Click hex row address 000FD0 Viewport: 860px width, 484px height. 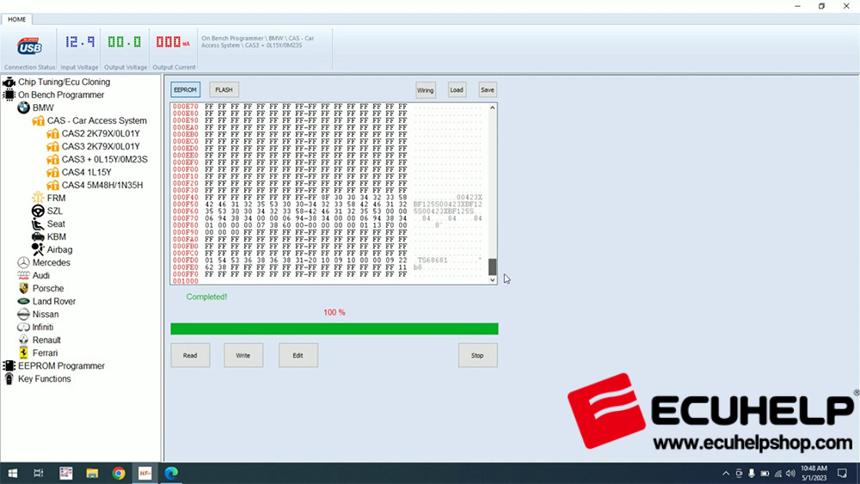[x=186, y=260]
